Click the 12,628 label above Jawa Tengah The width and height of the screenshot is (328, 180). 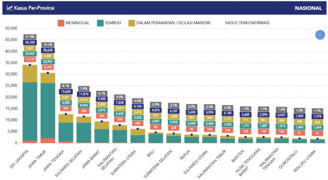pyautogui.click(x=66, y=92)
